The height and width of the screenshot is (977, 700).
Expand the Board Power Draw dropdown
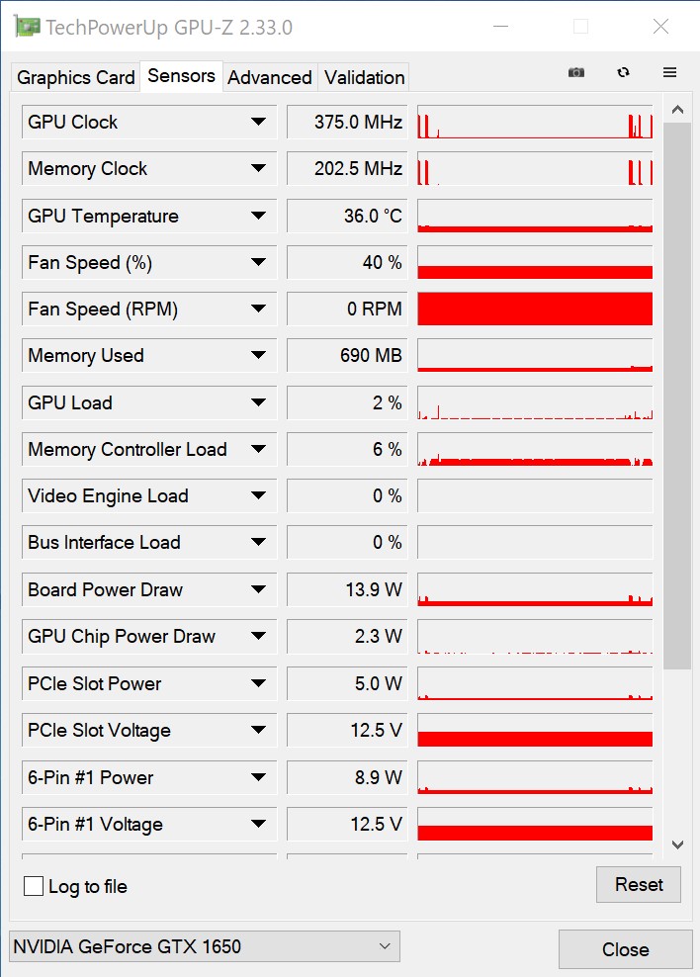[x=258, y=590]
